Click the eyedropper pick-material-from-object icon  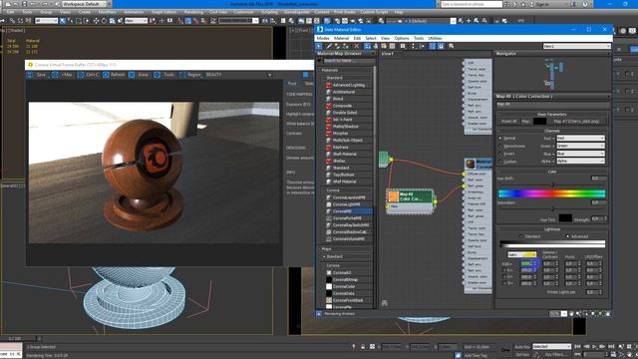coord(329,46)
